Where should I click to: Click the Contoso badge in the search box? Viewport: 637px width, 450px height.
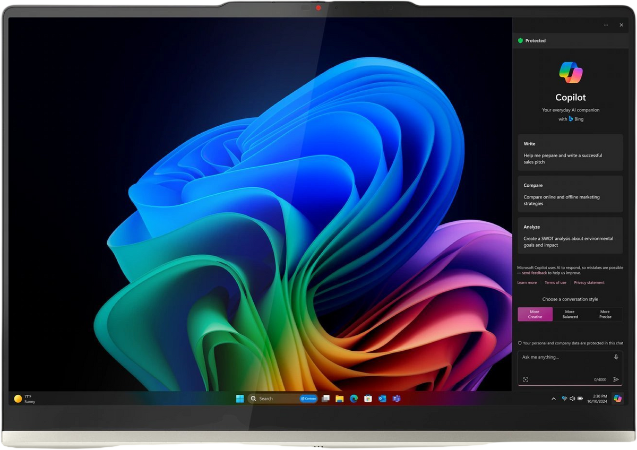(x=308, y=399)
